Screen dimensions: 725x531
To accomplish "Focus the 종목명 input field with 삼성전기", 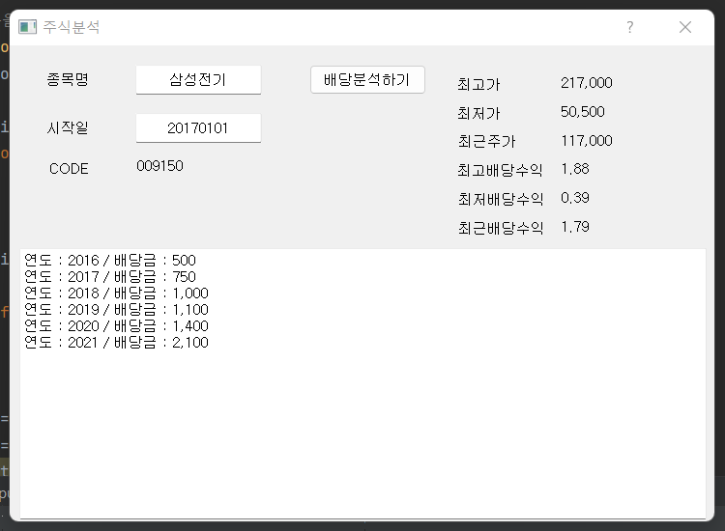I will (x=198, y=80).
